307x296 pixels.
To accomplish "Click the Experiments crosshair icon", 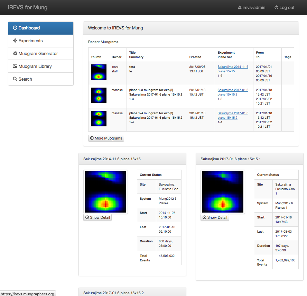I will tap(15, 41).
